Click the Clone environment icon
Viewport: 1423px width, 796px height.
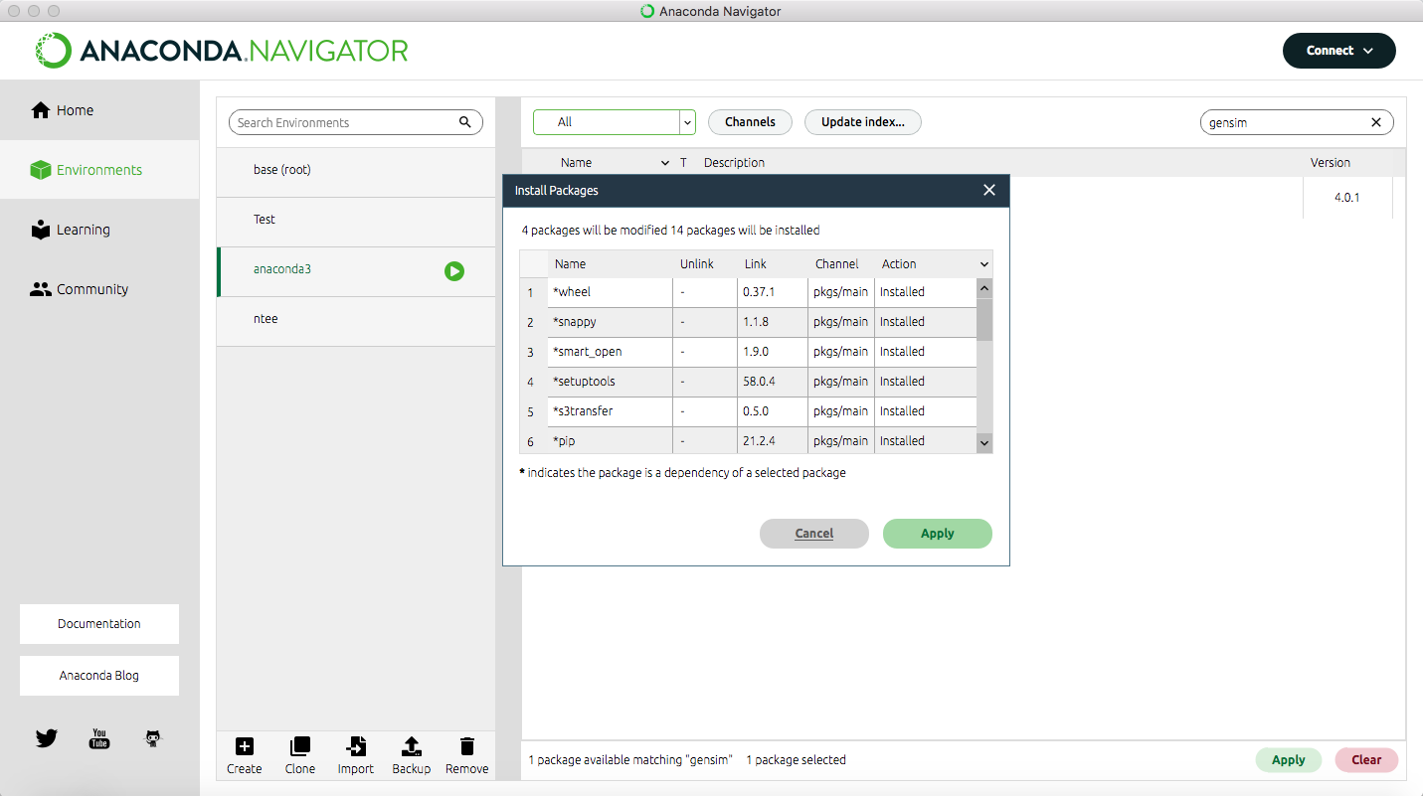300,746
